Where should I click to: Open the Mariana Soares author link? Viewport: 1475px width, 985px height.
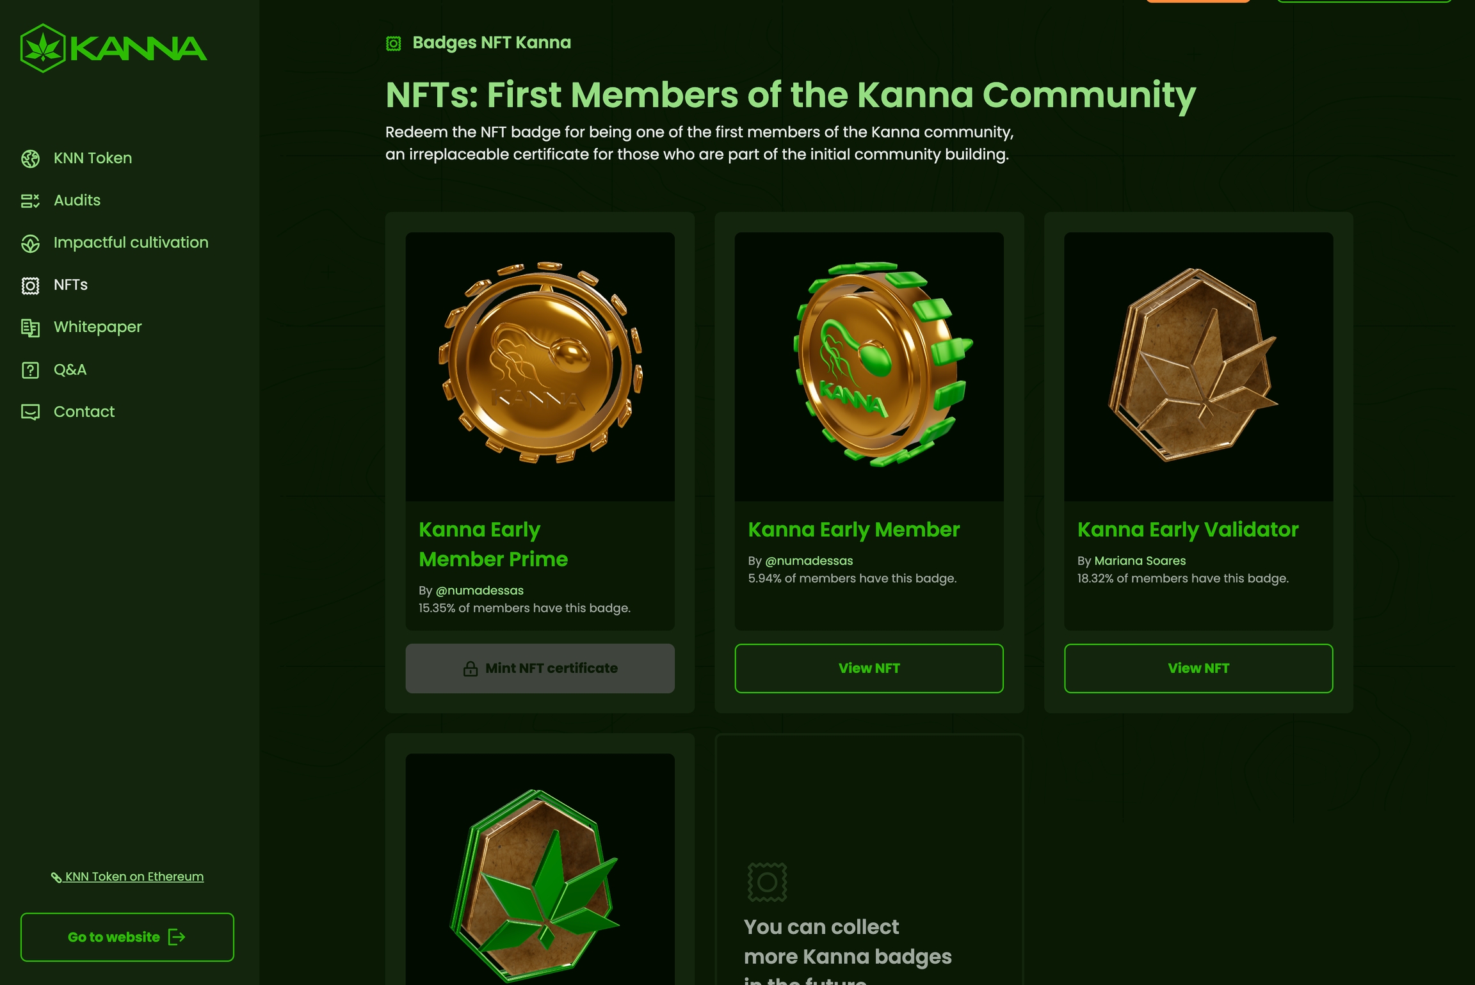click(x=1140, y=561)
